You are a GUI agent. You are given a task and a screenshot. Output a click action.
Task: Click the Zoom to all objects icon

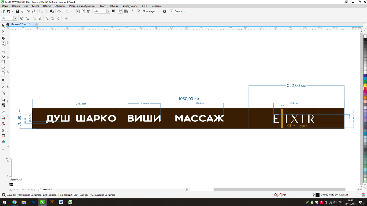click(x=40, y=19)
